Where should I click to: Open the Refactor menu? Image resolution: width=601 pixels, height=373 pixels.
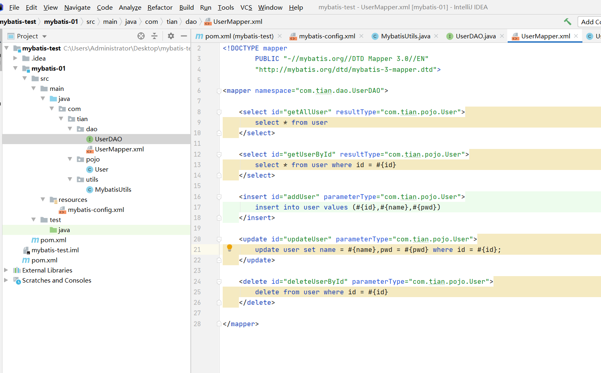[160, 7]
